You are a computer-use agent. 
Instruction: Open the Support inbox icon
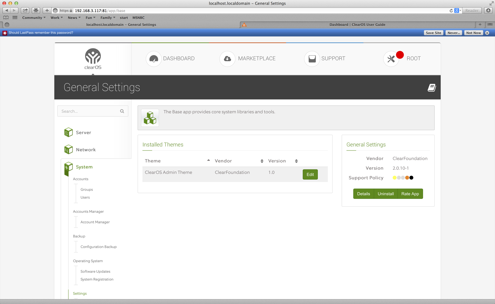click(x=312, y=59)
